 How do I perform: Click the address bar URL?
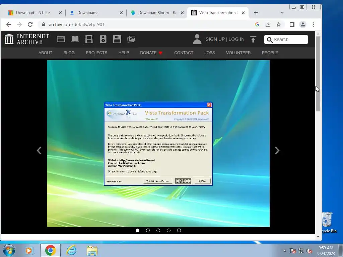pos(77,24)
